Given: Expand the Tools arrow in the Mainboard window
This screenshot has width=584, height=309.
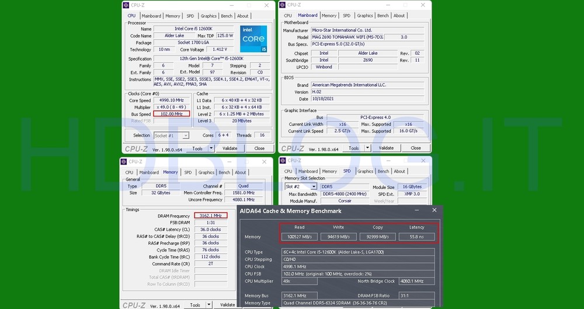Looking at the screenshot, I should (367, 148).
